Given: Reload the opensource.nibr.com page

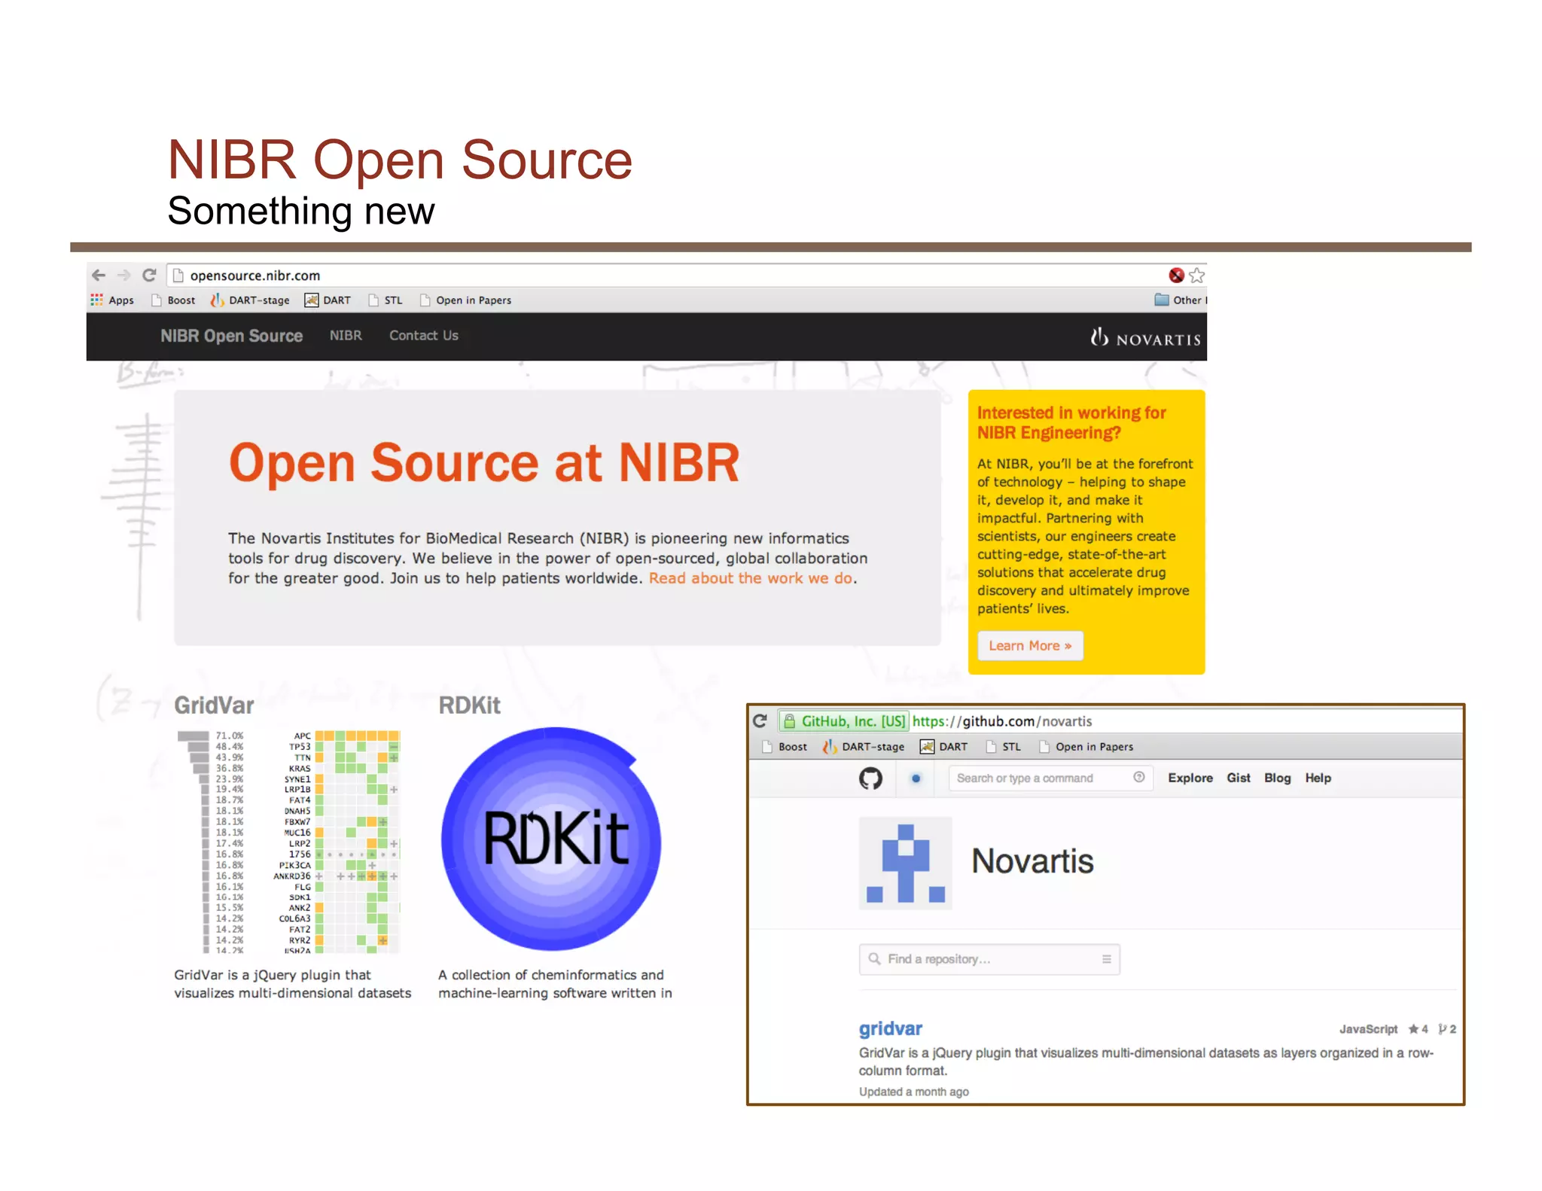Looking at the screenshot, I should (150, 276).
